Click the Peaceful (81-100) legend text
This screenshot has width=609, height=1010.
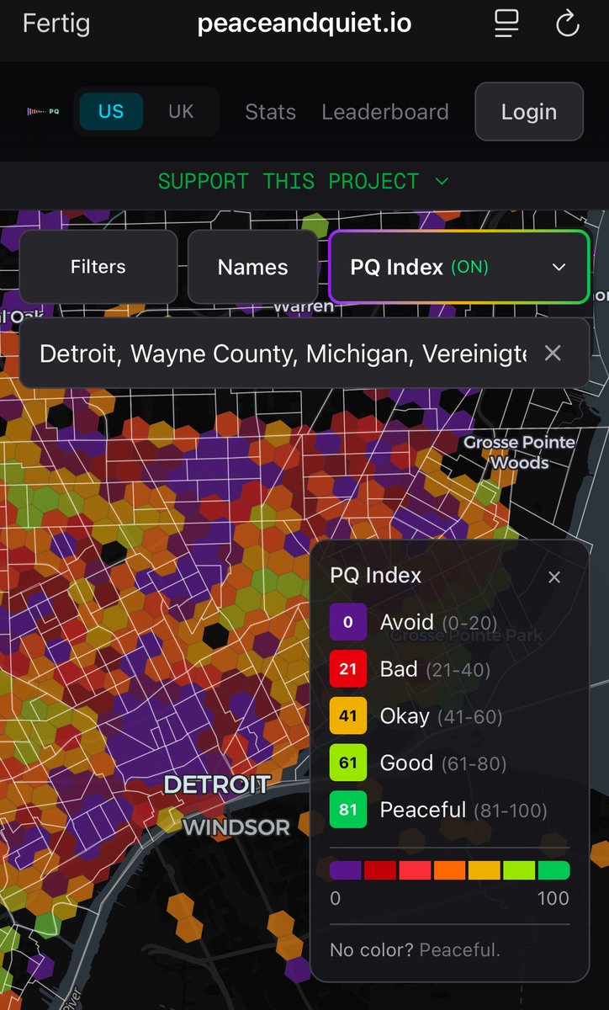(463, 811)
